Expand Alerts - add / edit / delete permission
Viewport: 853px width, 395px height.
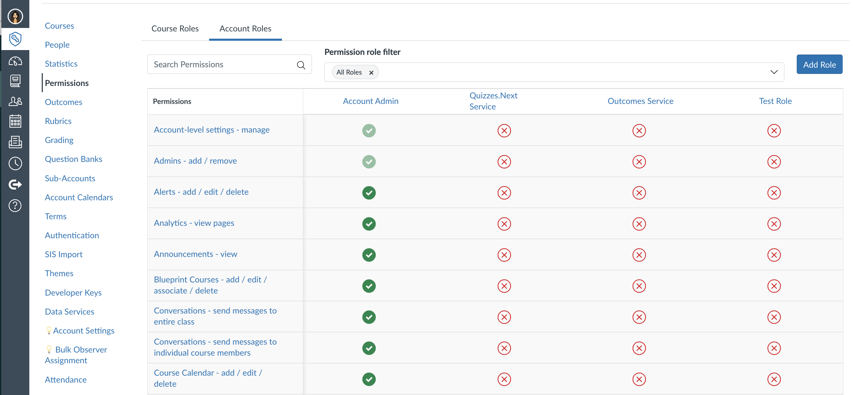pos(201,192)
